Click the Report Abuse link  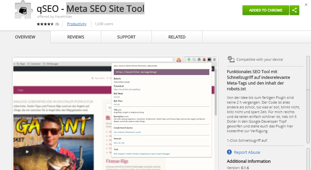click(247, 153)
